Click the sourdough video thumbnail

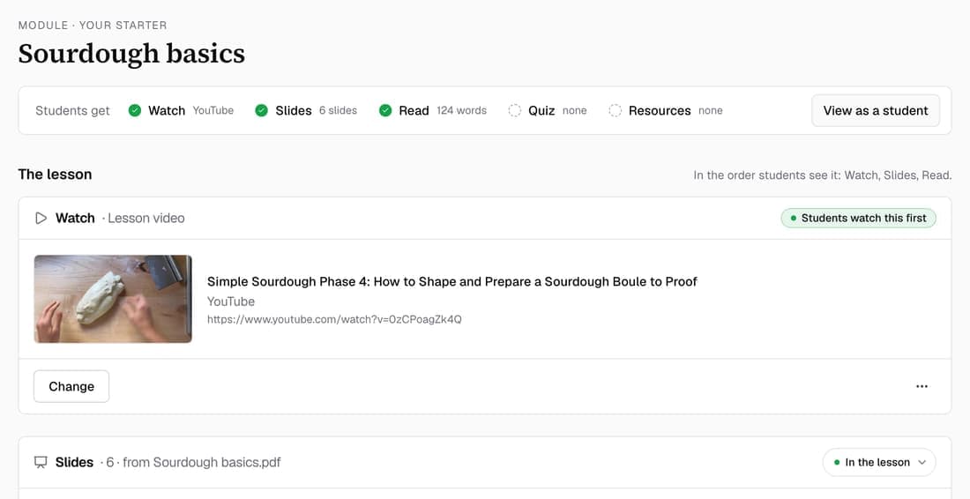pyautogui.click(x=113, y=299)
